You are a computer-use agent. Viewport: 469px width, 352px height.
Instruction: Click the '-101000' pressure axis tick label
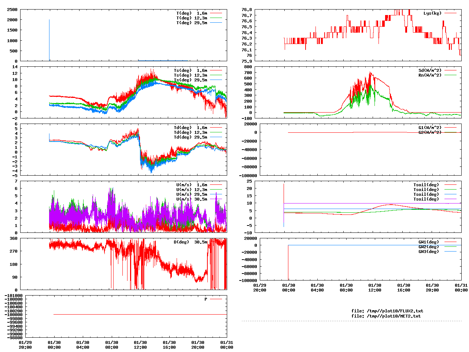point(14,296)
